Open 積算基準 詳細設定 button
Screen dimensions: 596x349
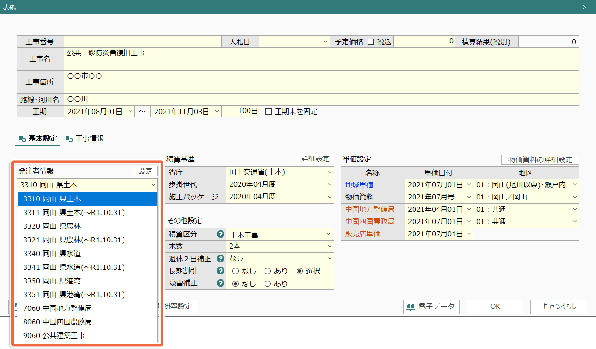[x=315, y=159]
